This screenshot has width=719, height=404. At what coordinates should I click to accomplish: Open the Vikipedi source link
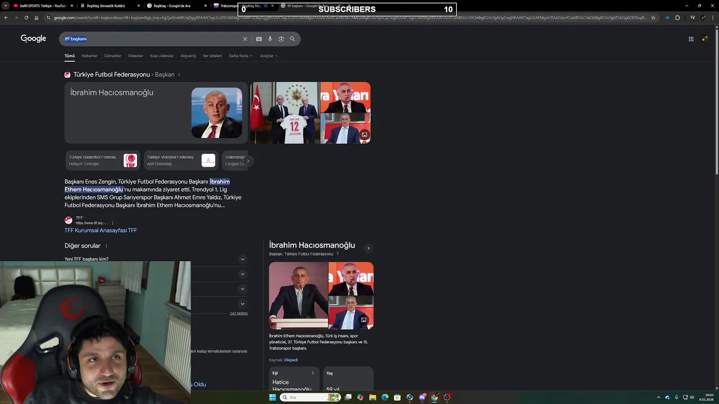coord(290,360)
